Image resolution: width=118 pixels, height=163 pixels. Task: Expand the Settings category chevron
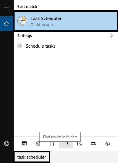coord(111,36)
